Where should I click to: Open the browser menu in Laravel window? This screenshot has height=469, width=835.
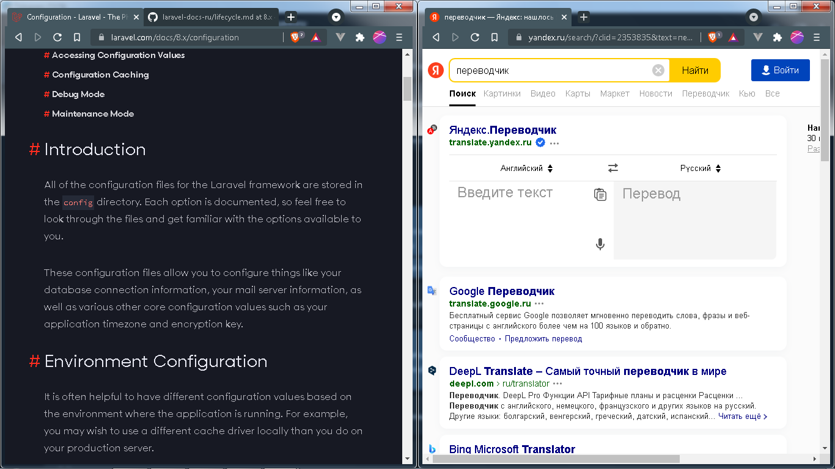coord(399,37)
